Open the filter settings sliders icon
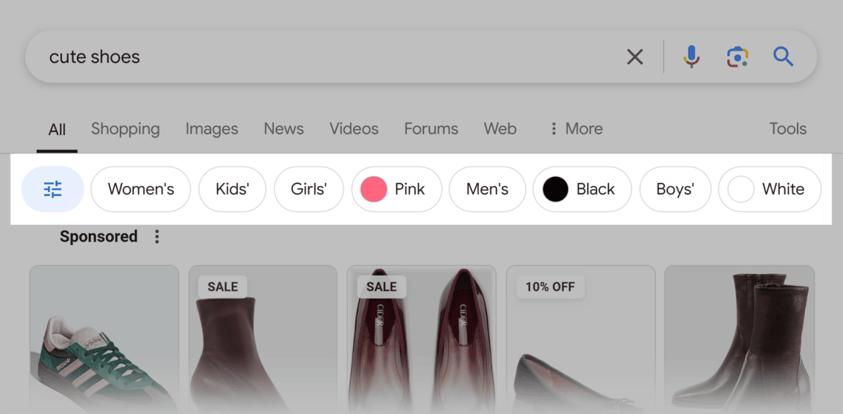The image size is (843, 414). point(52,189)
